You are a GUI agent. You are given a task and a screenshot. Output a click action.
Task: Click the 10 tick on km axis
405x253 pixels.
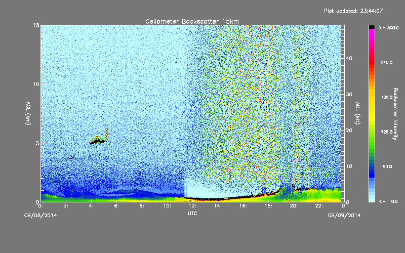pyautogui.click(x=36, y=85)
